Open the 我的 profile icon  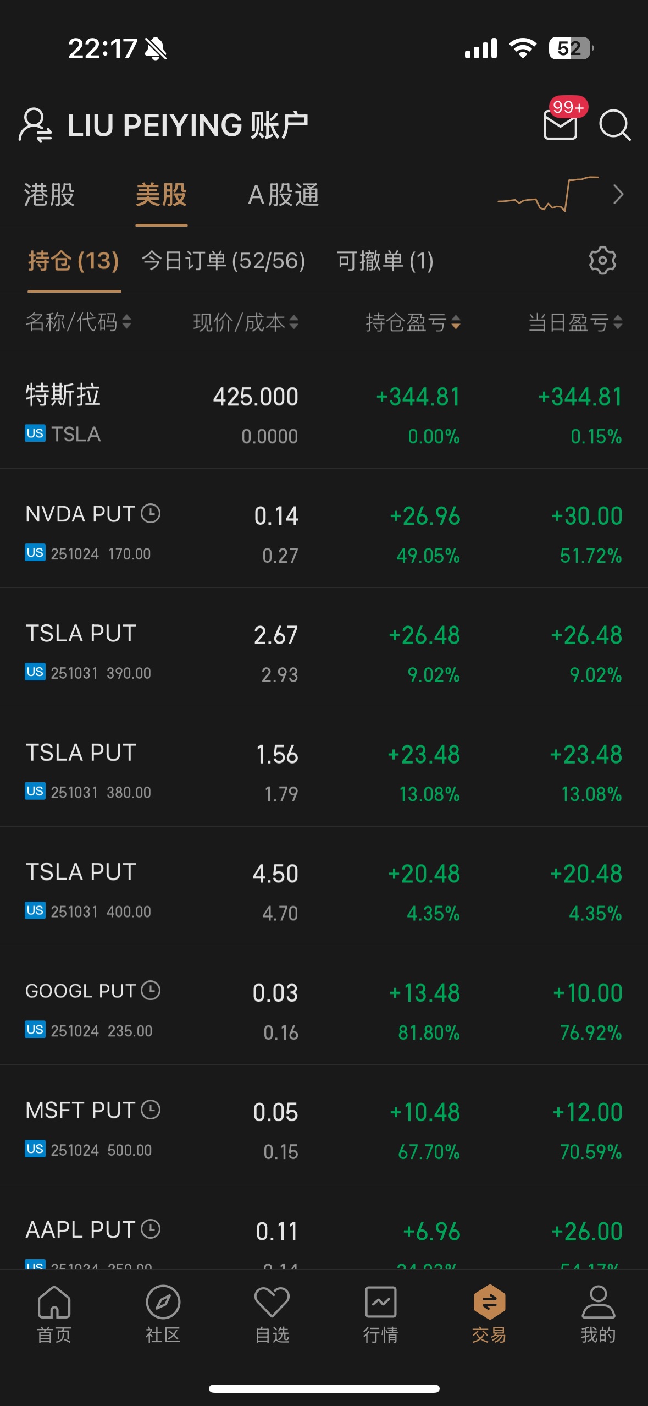598,1312
